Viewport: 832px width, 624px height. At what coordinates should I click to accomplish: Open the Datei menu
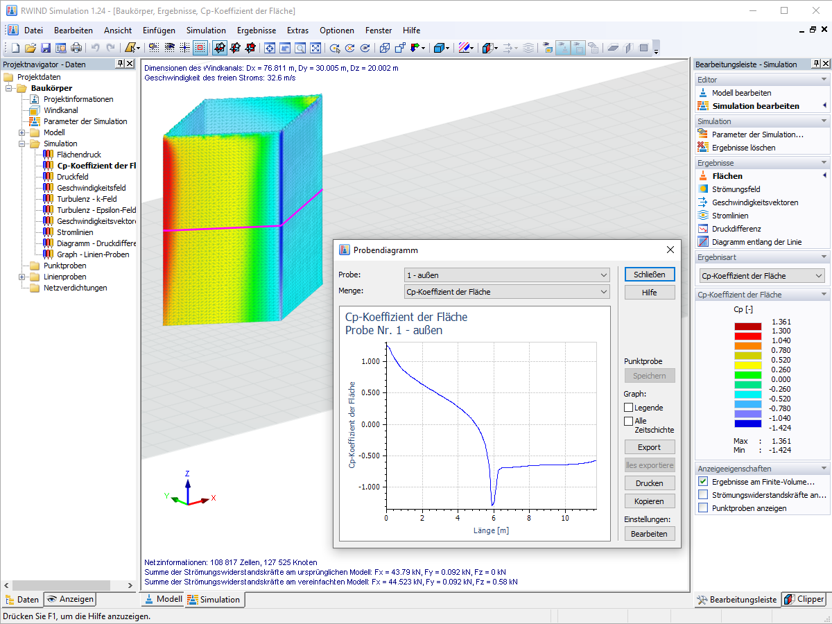[x=33, y=31]
